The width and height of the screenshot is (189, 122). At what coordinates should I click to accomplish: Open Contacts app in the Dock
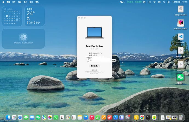click(x=68, y=117)
